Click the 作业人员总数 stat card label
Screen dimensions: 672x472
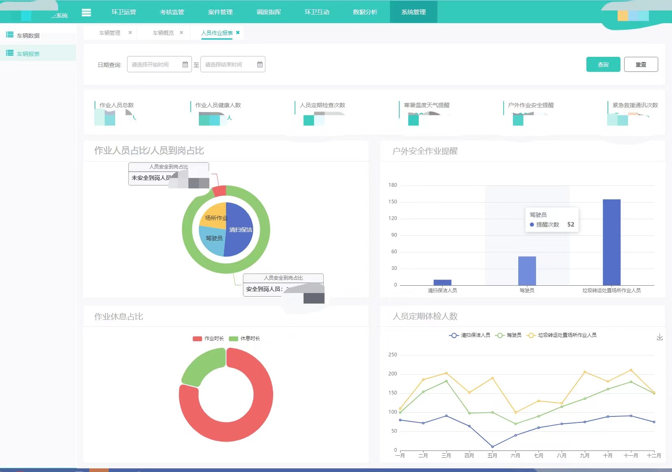(116, 105)
